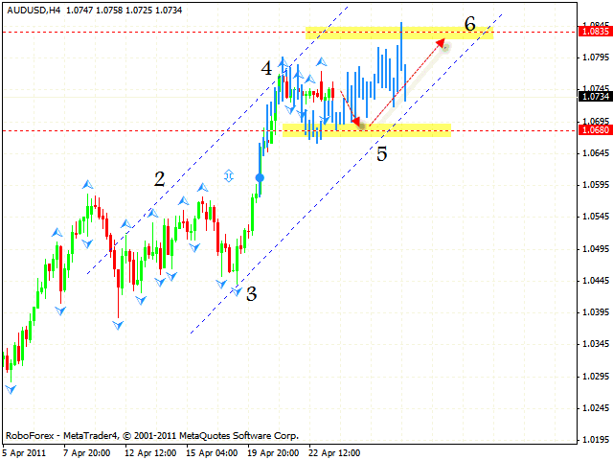
Task: Click the wave label 6
Action: coord(470,23)
